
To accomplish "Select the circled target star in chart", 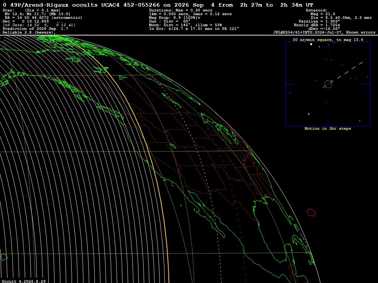I will (x=328, y=84).
